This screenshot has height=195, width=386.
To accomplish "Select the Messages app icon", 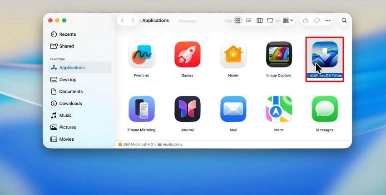I will (x=325, y=109).
